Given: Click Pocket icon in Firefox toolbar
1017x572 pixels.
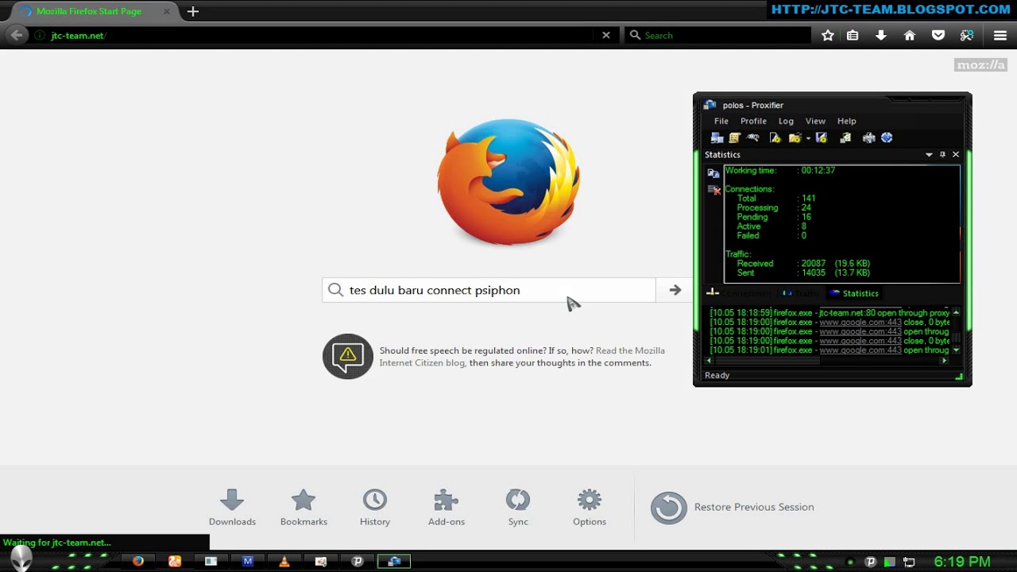Looking at the screenshot, I should point(938,35).
